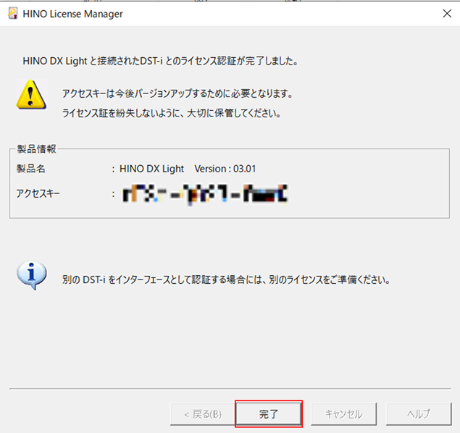Click the disabled 戻る(B) back button
The width and height of the screenshot is (460, 433).
[x=203, y=414]
